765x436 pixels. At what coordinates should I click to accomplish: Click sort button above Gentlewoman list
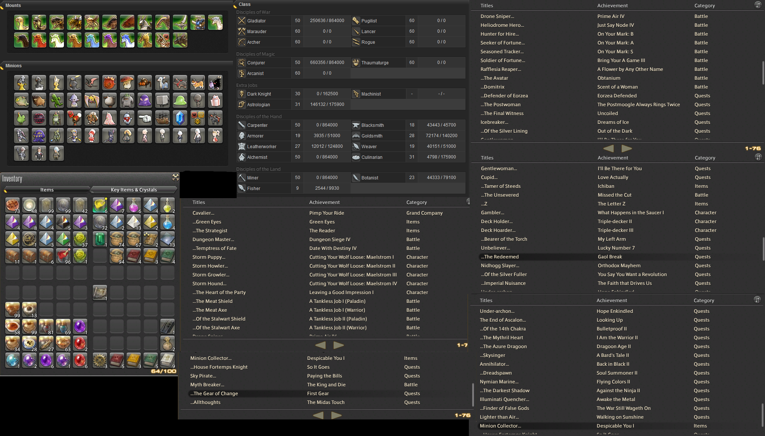pos(758,157)
